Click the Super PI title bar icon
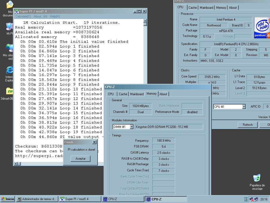This screenshot has width=270, height=203. pos(16,11)
